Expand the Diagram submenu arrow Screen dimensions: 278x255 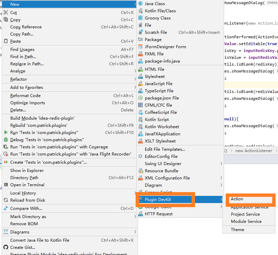[x=221, y=185]
